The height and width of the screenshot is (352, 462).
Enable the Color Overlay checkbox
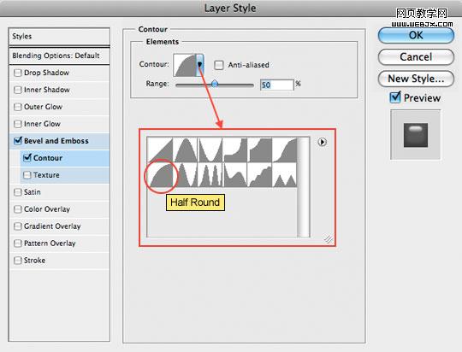pyautogui.click(x=18, y=209)
